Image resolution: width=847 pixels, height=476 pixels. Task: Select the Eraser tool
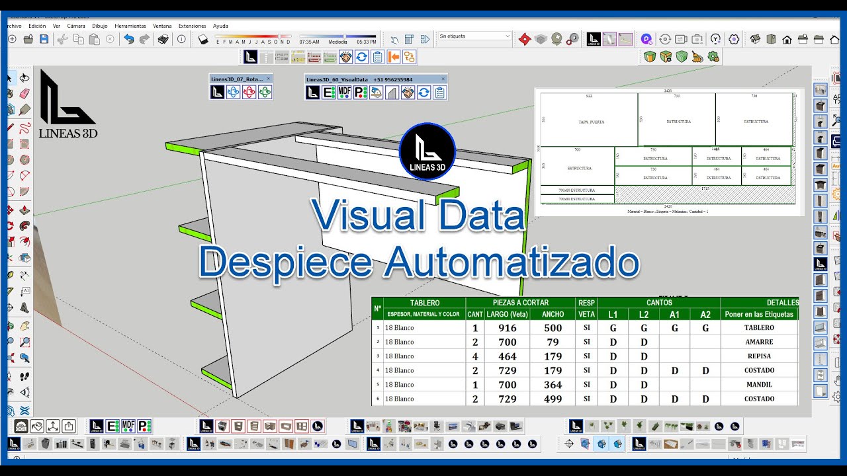click(24, 94)
